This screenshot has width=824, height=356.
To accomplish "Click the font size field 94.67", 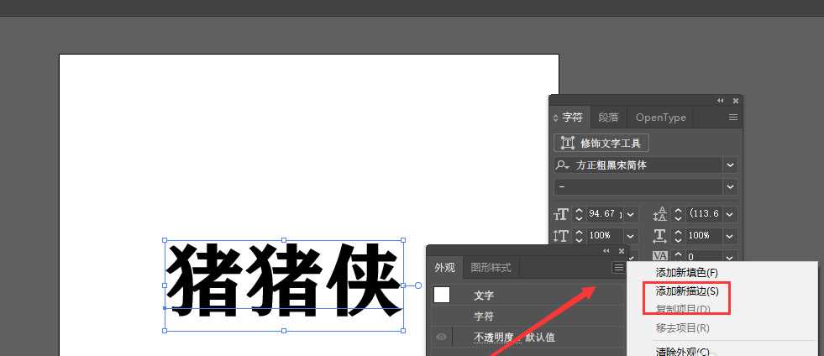I will (x=604, y=214).
